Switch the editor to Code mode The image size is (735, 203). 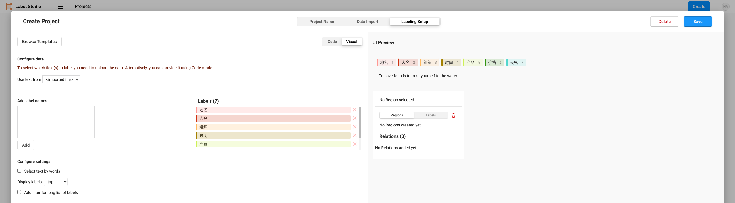332,42
